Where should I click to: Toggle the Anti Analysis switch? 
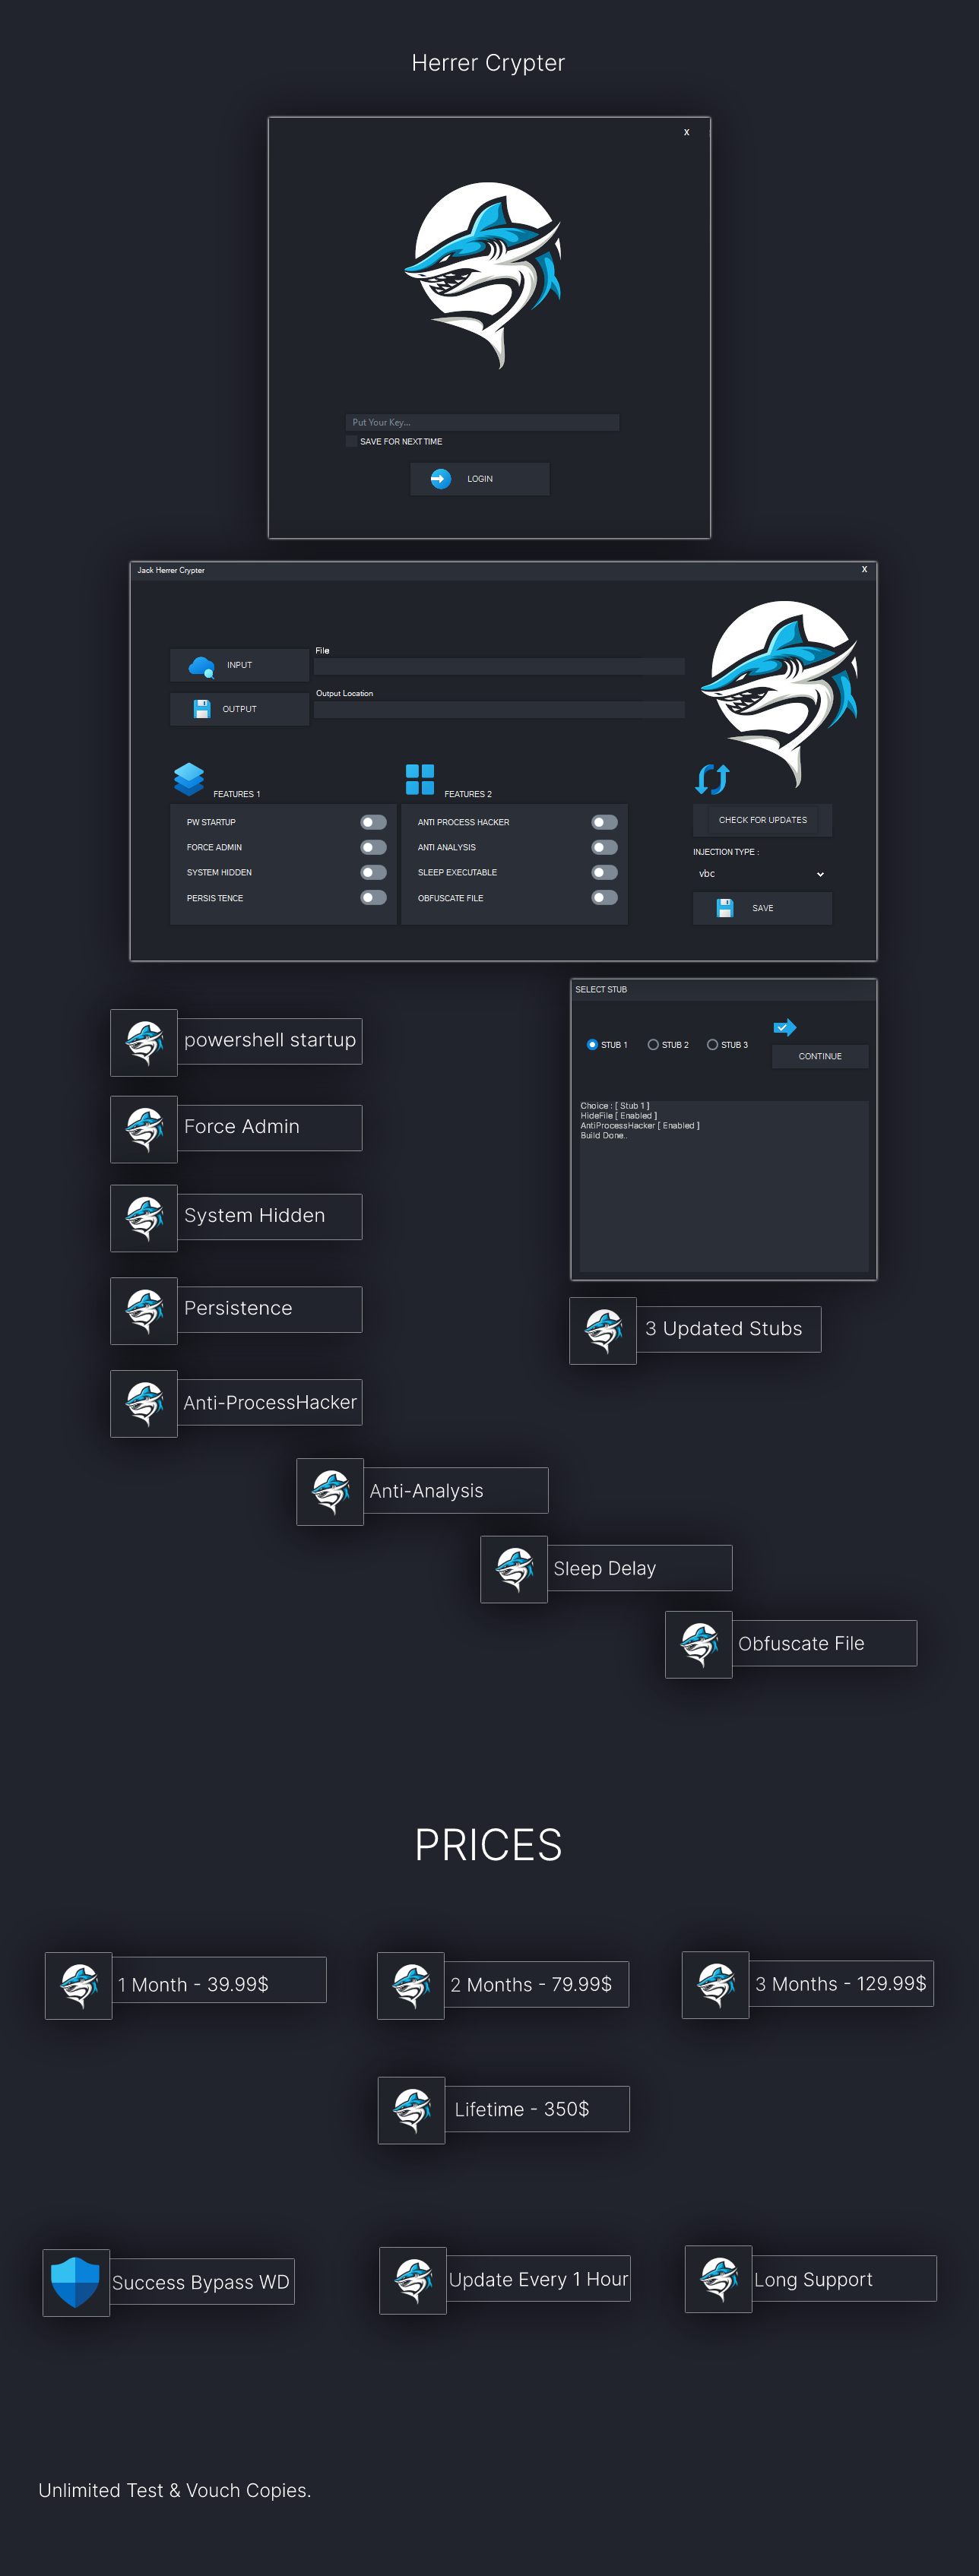pyautogui.click(x=604, y=847)
